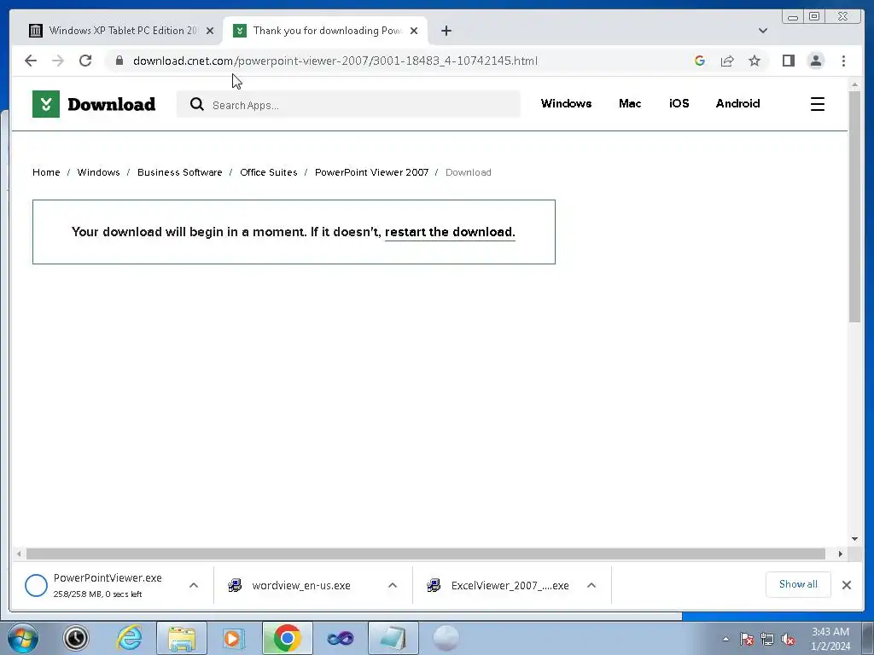Bookmark this tab with the star
The height and width of the screenshot is (655, 874).
pos(755,61)
